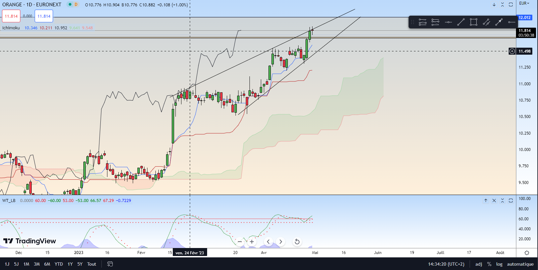Click the Ichimoku value 10.952
Image resolution: width=538 pixels, height=270 pixels.
(61, 28)
